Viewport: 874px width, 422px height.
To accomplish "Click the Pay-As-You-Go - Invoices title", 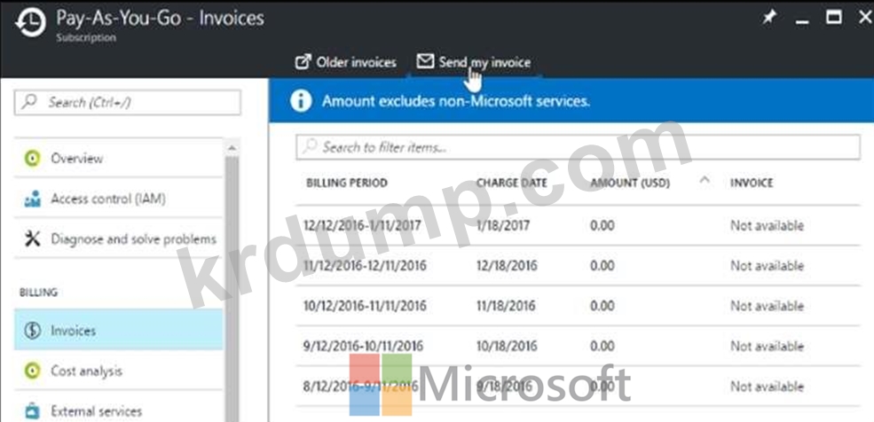I will click(x=160, y=18).
